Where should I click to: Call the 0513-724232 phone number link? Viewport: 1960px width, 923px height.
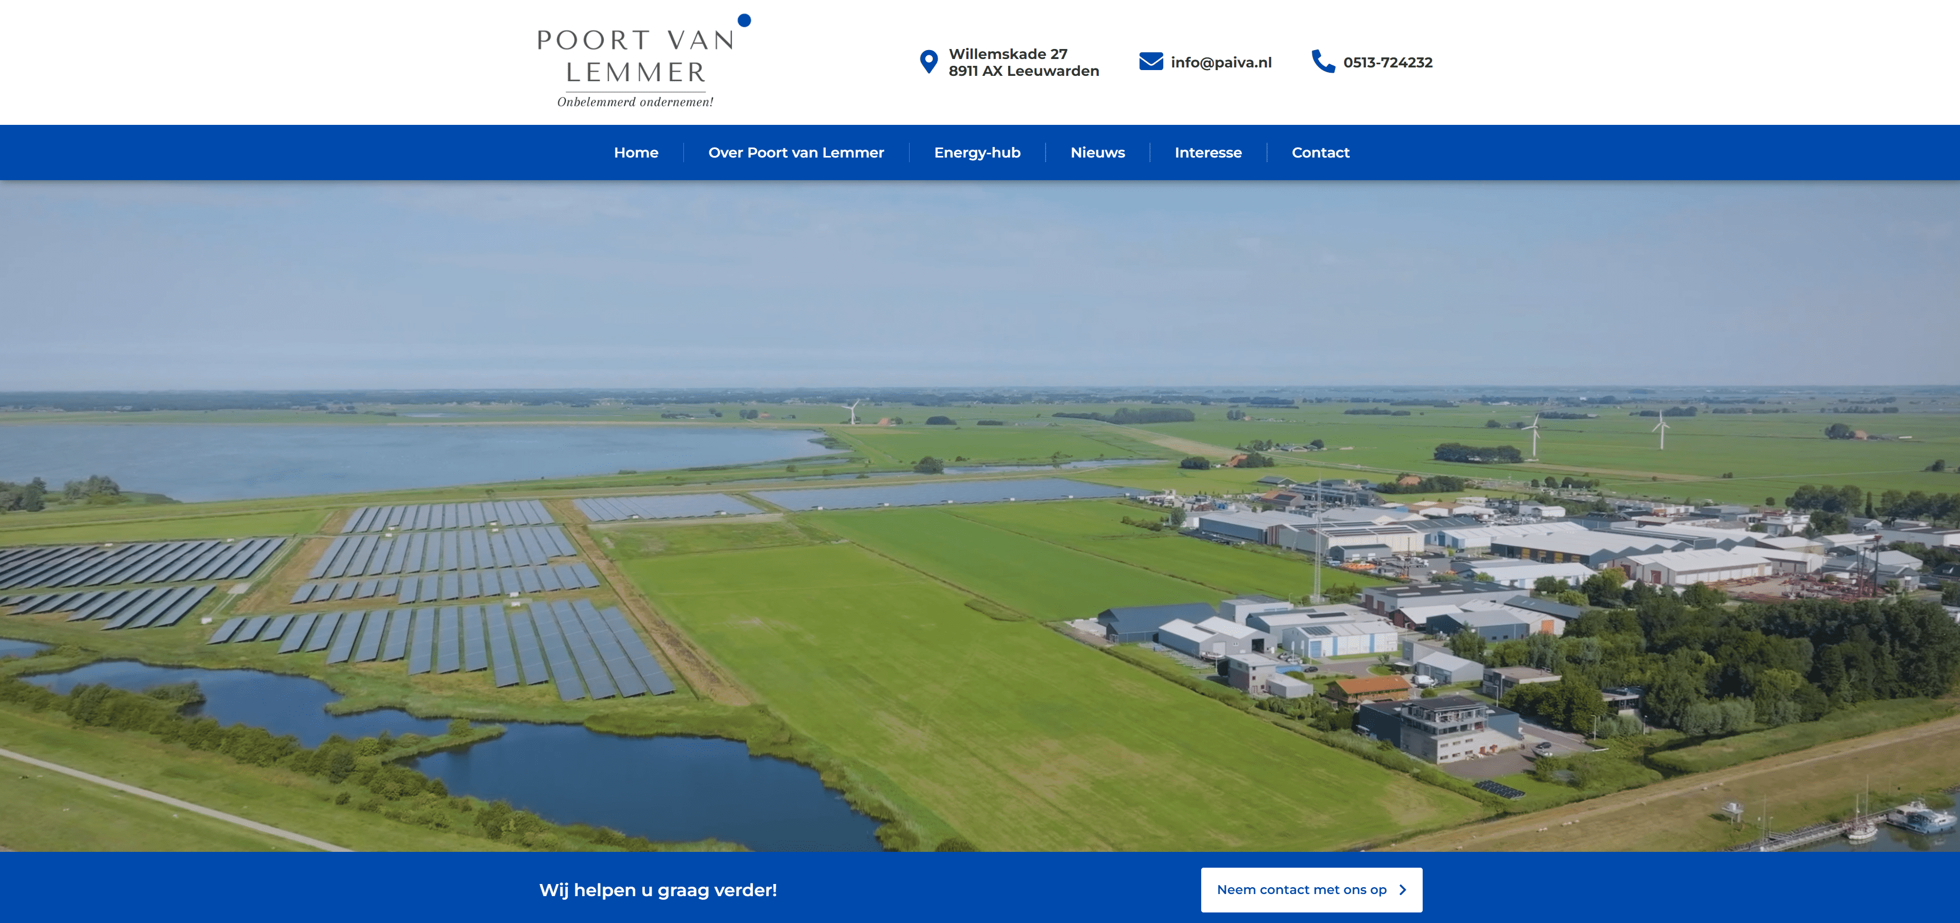[x=1387, y=62]
